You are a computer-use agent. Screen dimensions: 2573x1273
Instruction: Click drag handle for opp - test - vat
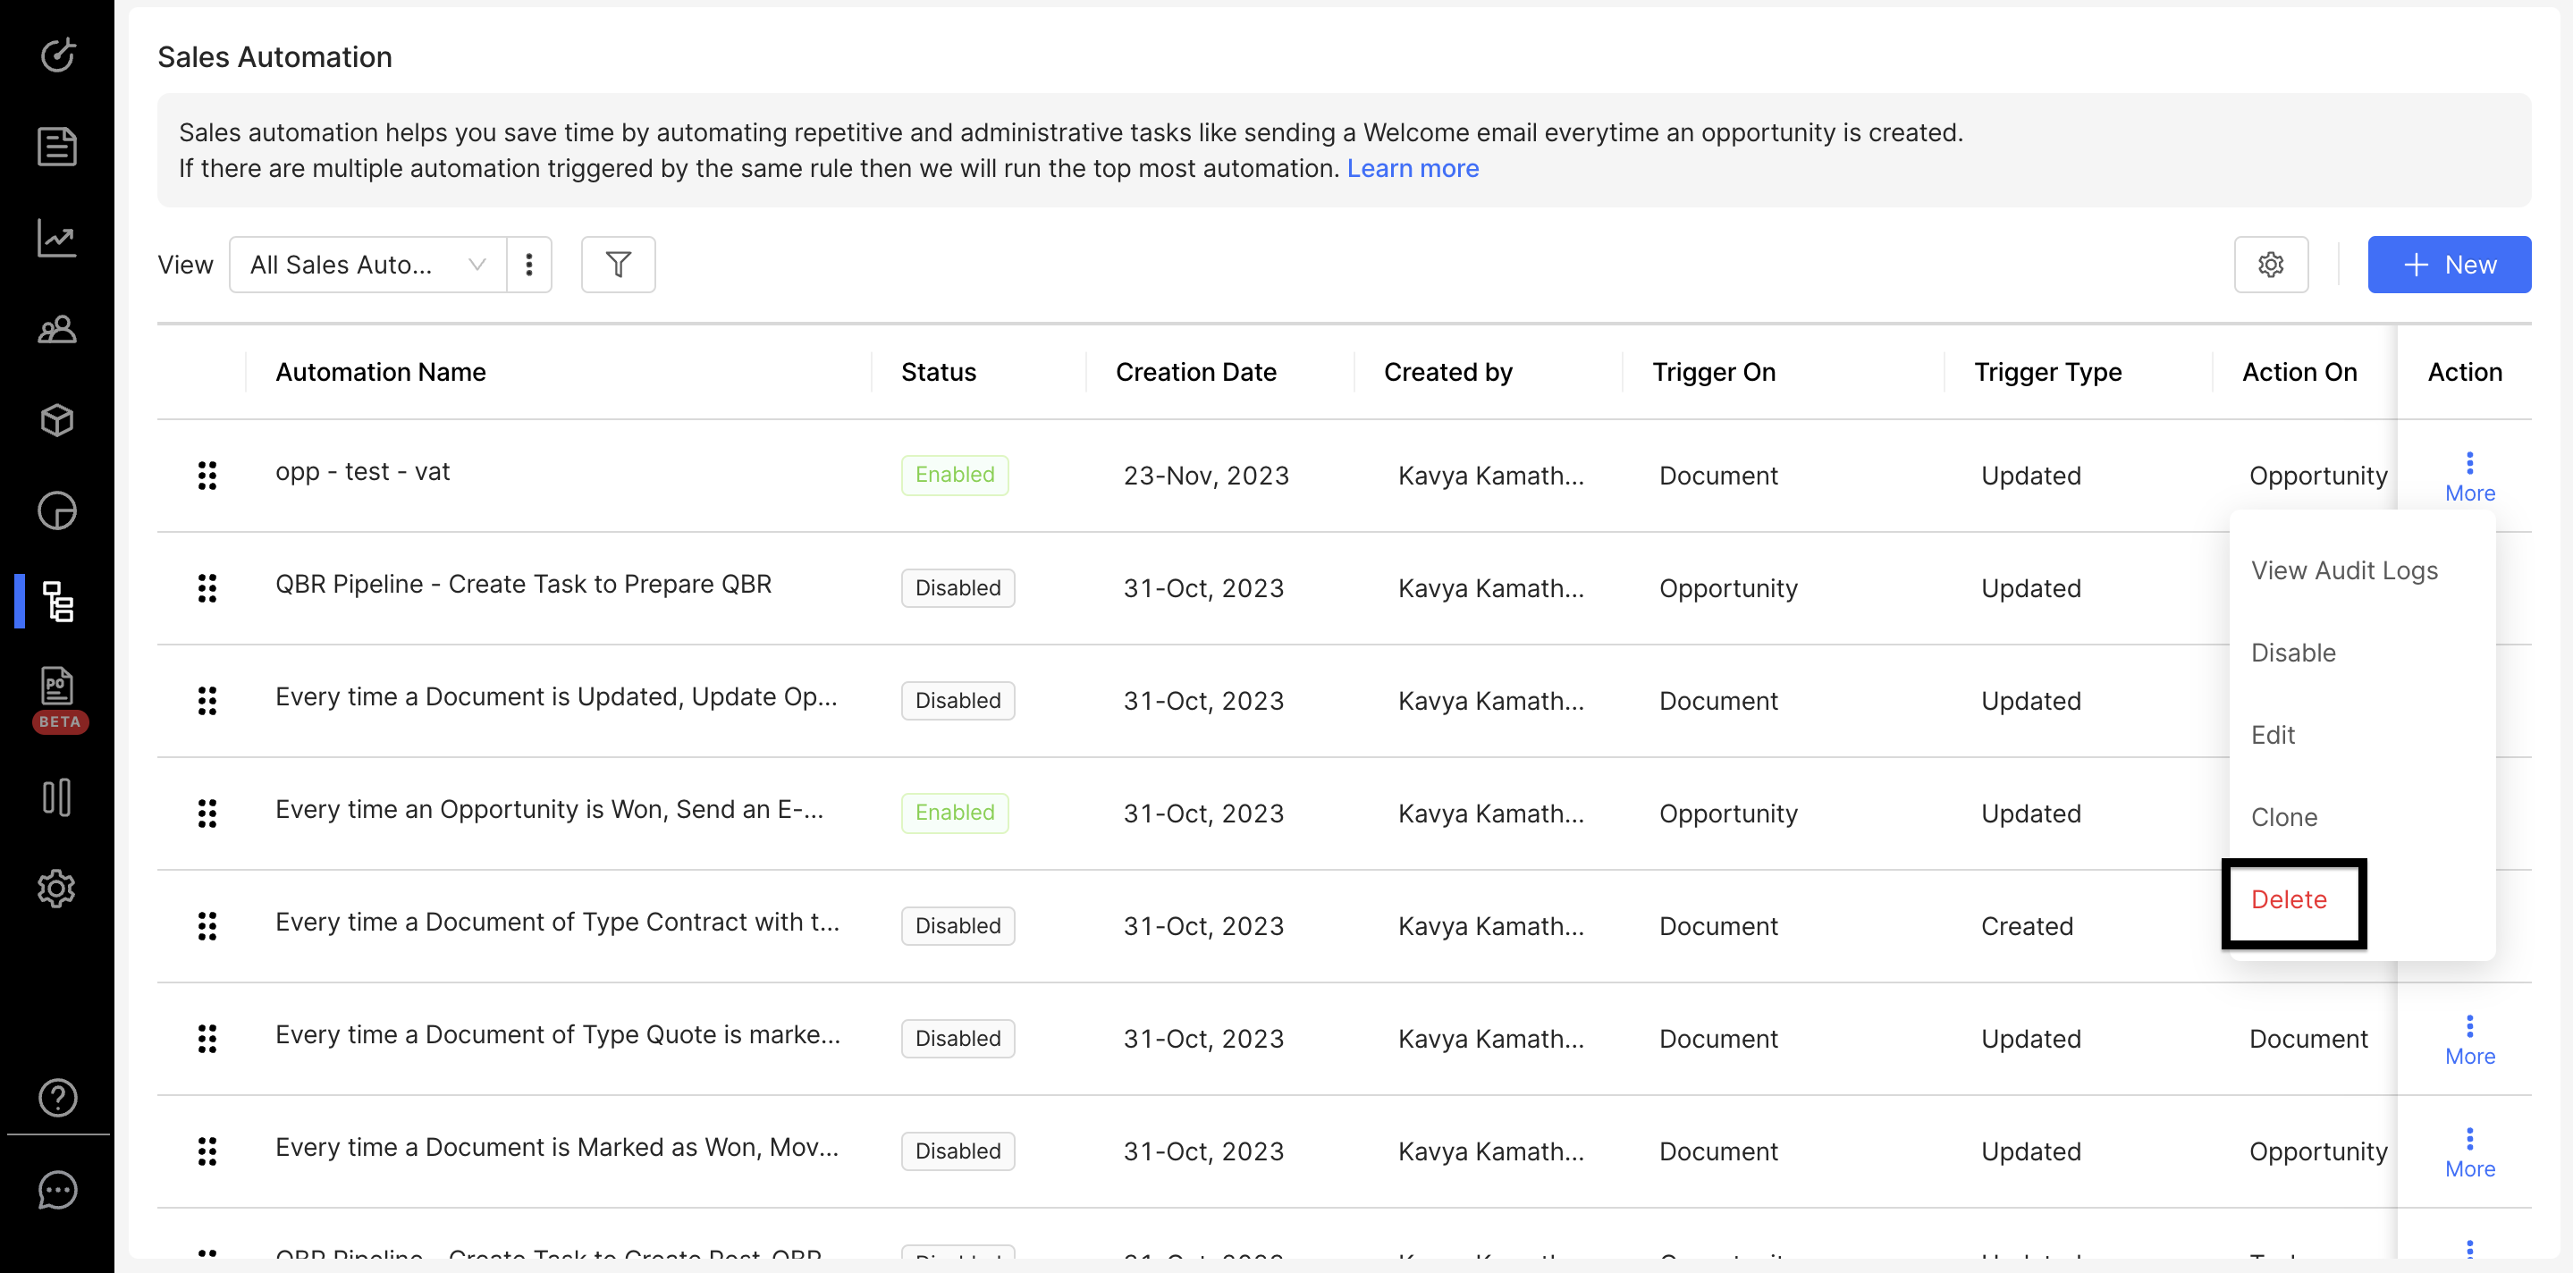[x=207, y=476]
